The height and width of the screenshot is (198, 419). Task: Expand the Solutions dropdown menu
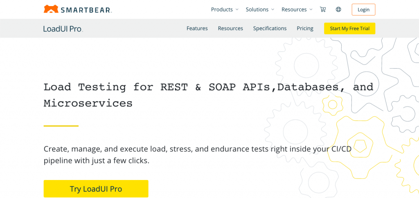pos(260,9)
